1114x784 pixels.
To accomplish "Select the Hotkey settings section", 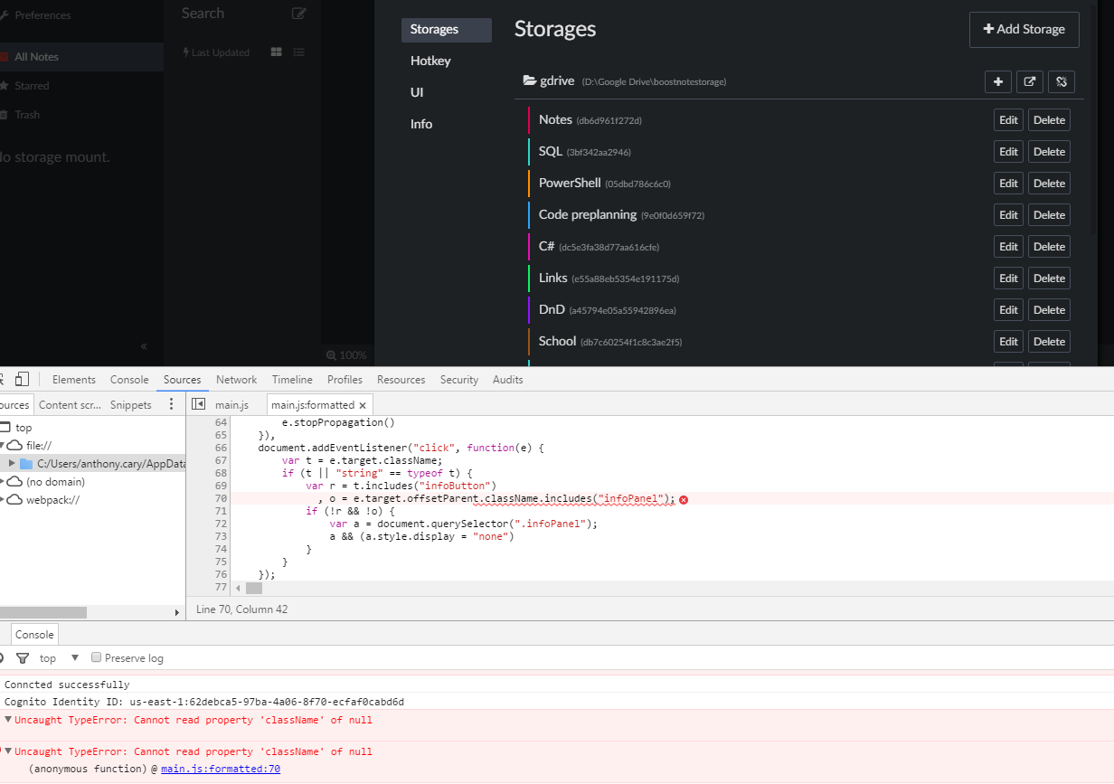I will coord(430,61).
